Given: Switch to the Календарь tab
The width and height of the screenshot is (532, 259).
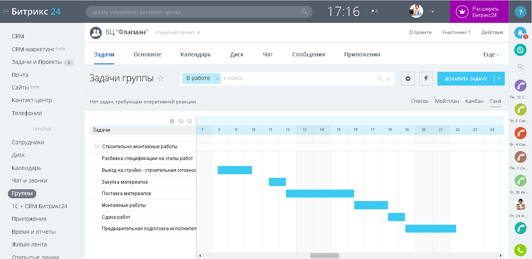Looking at the screenshot, I should 196,54.
